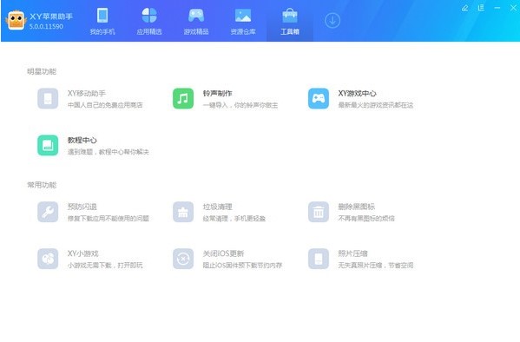The image size is (520, 342).
Task: Click description 中国人自己的免费应用商店
Action: point(105,105)
